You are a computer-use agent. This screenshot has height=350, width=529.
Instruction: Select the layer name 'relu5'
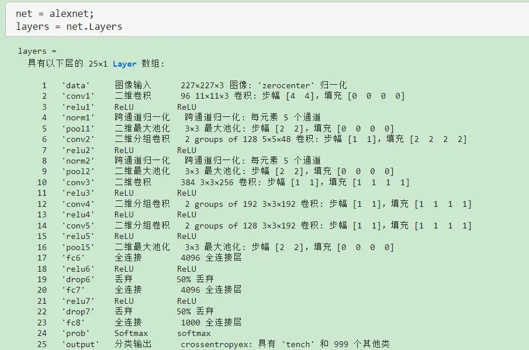pos(78,237)
